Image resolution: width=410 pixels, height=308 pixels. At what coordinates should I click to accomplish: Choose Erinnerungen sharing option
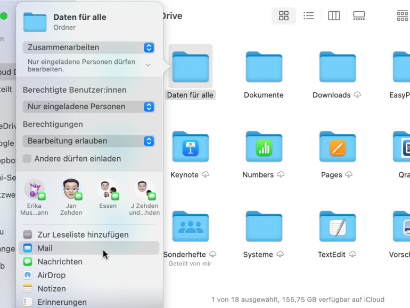point(89,302)
